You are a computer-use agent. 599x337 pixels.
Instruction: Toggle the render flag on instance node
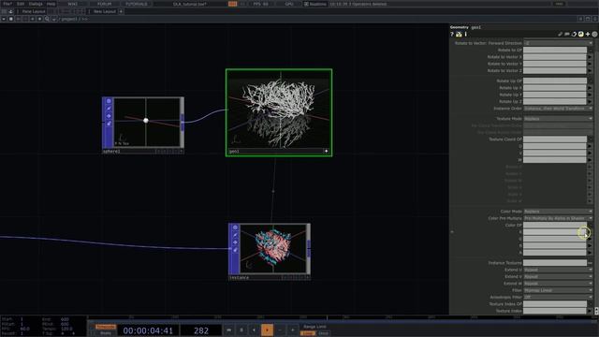click(x=235, y=235)
